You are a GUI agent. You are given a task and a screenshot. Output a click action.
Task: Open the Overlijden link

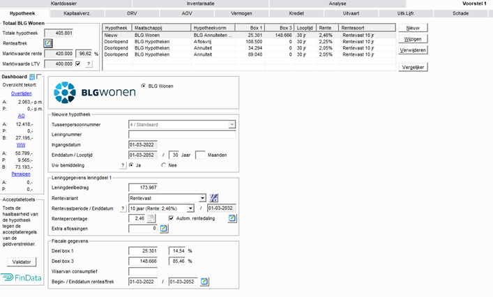[22, 93]
